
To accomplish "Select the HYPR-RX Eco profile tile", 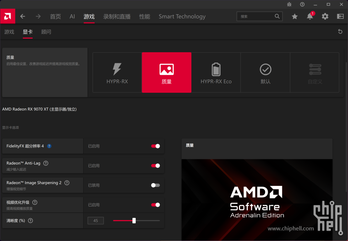I will pyautogui.click(x=216, y=73).
